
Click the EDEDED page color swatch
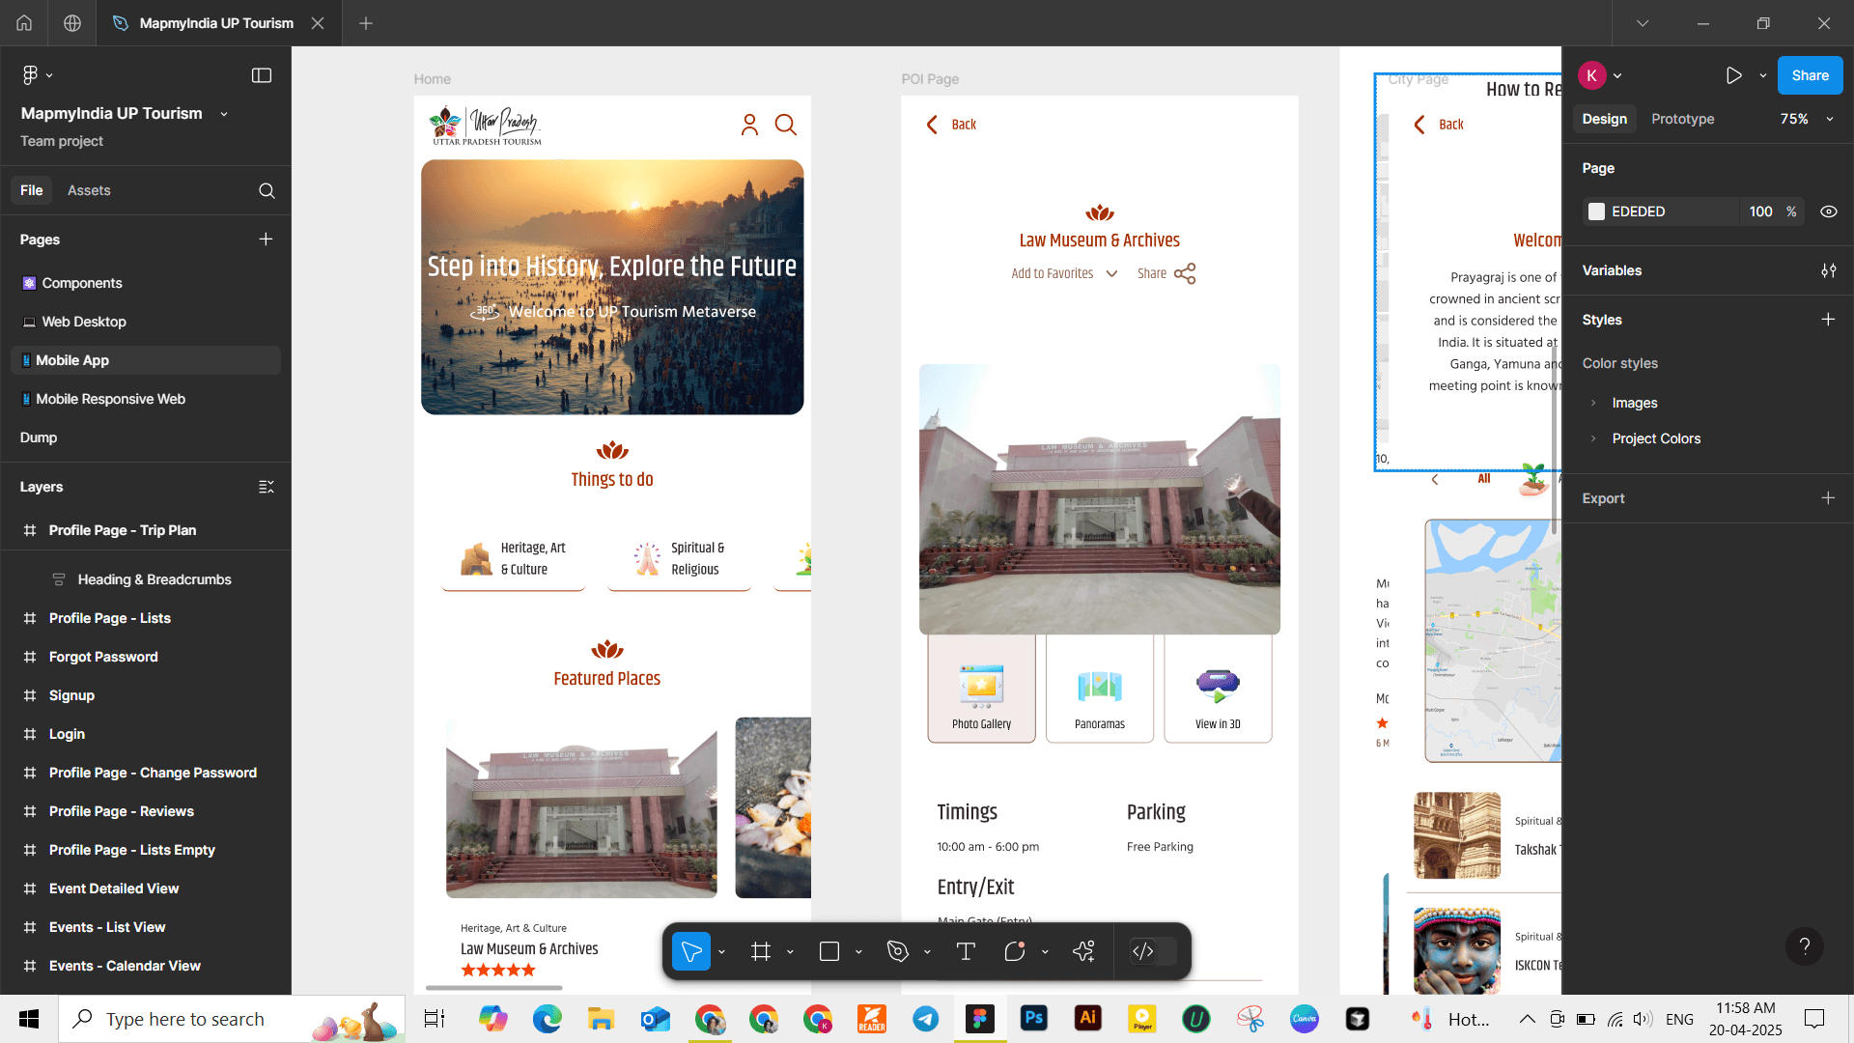pos(1596,211)
